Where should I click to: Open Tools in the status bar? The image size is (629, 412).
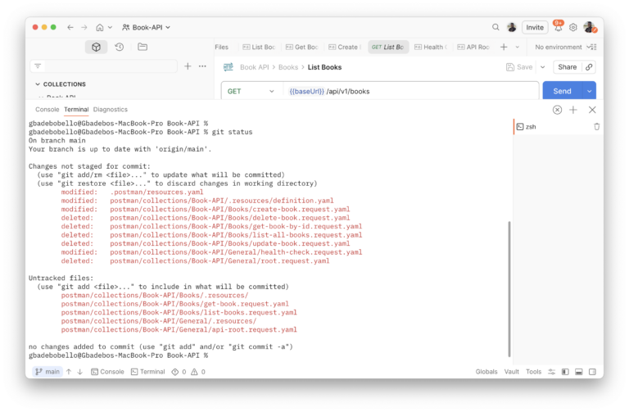533,372
